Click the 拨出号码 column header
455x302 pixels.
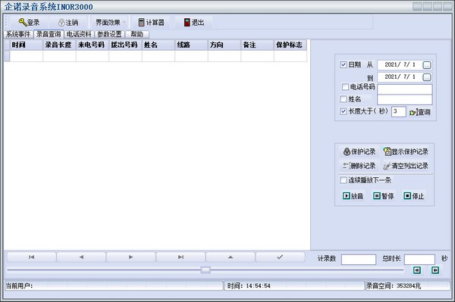(125, 45)
